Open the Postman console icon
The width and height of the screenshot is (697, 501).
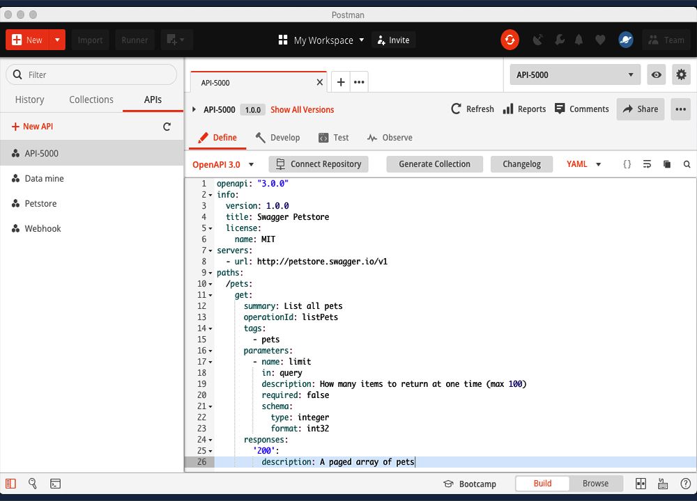coord(55,484)
